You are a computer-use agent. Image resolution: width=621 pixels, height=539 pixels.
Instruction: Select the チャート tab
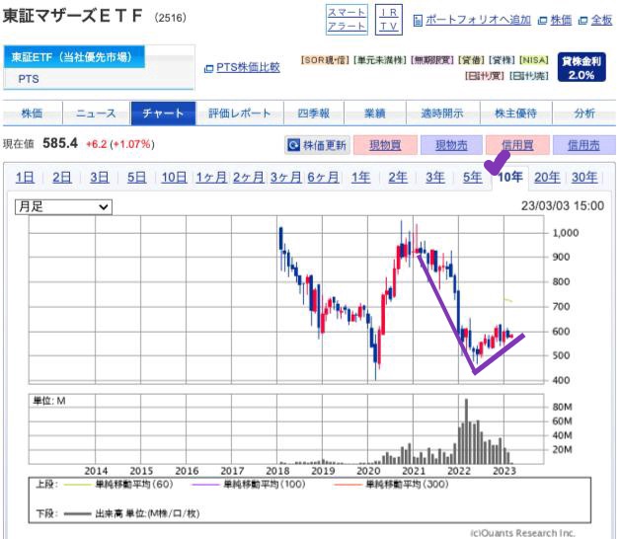[163, 114]
